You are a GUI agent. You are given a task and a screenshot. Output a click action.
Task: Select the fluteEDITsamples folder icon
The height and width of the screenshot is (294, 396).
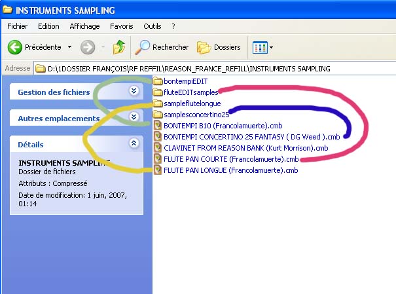pyautogui.click(x=158, y=92)
